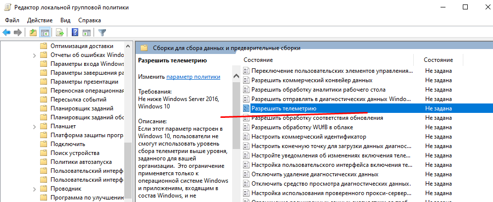Click the Filter funnel icon
The height and width of the screenshot is (202, 493).
[102, 33]
